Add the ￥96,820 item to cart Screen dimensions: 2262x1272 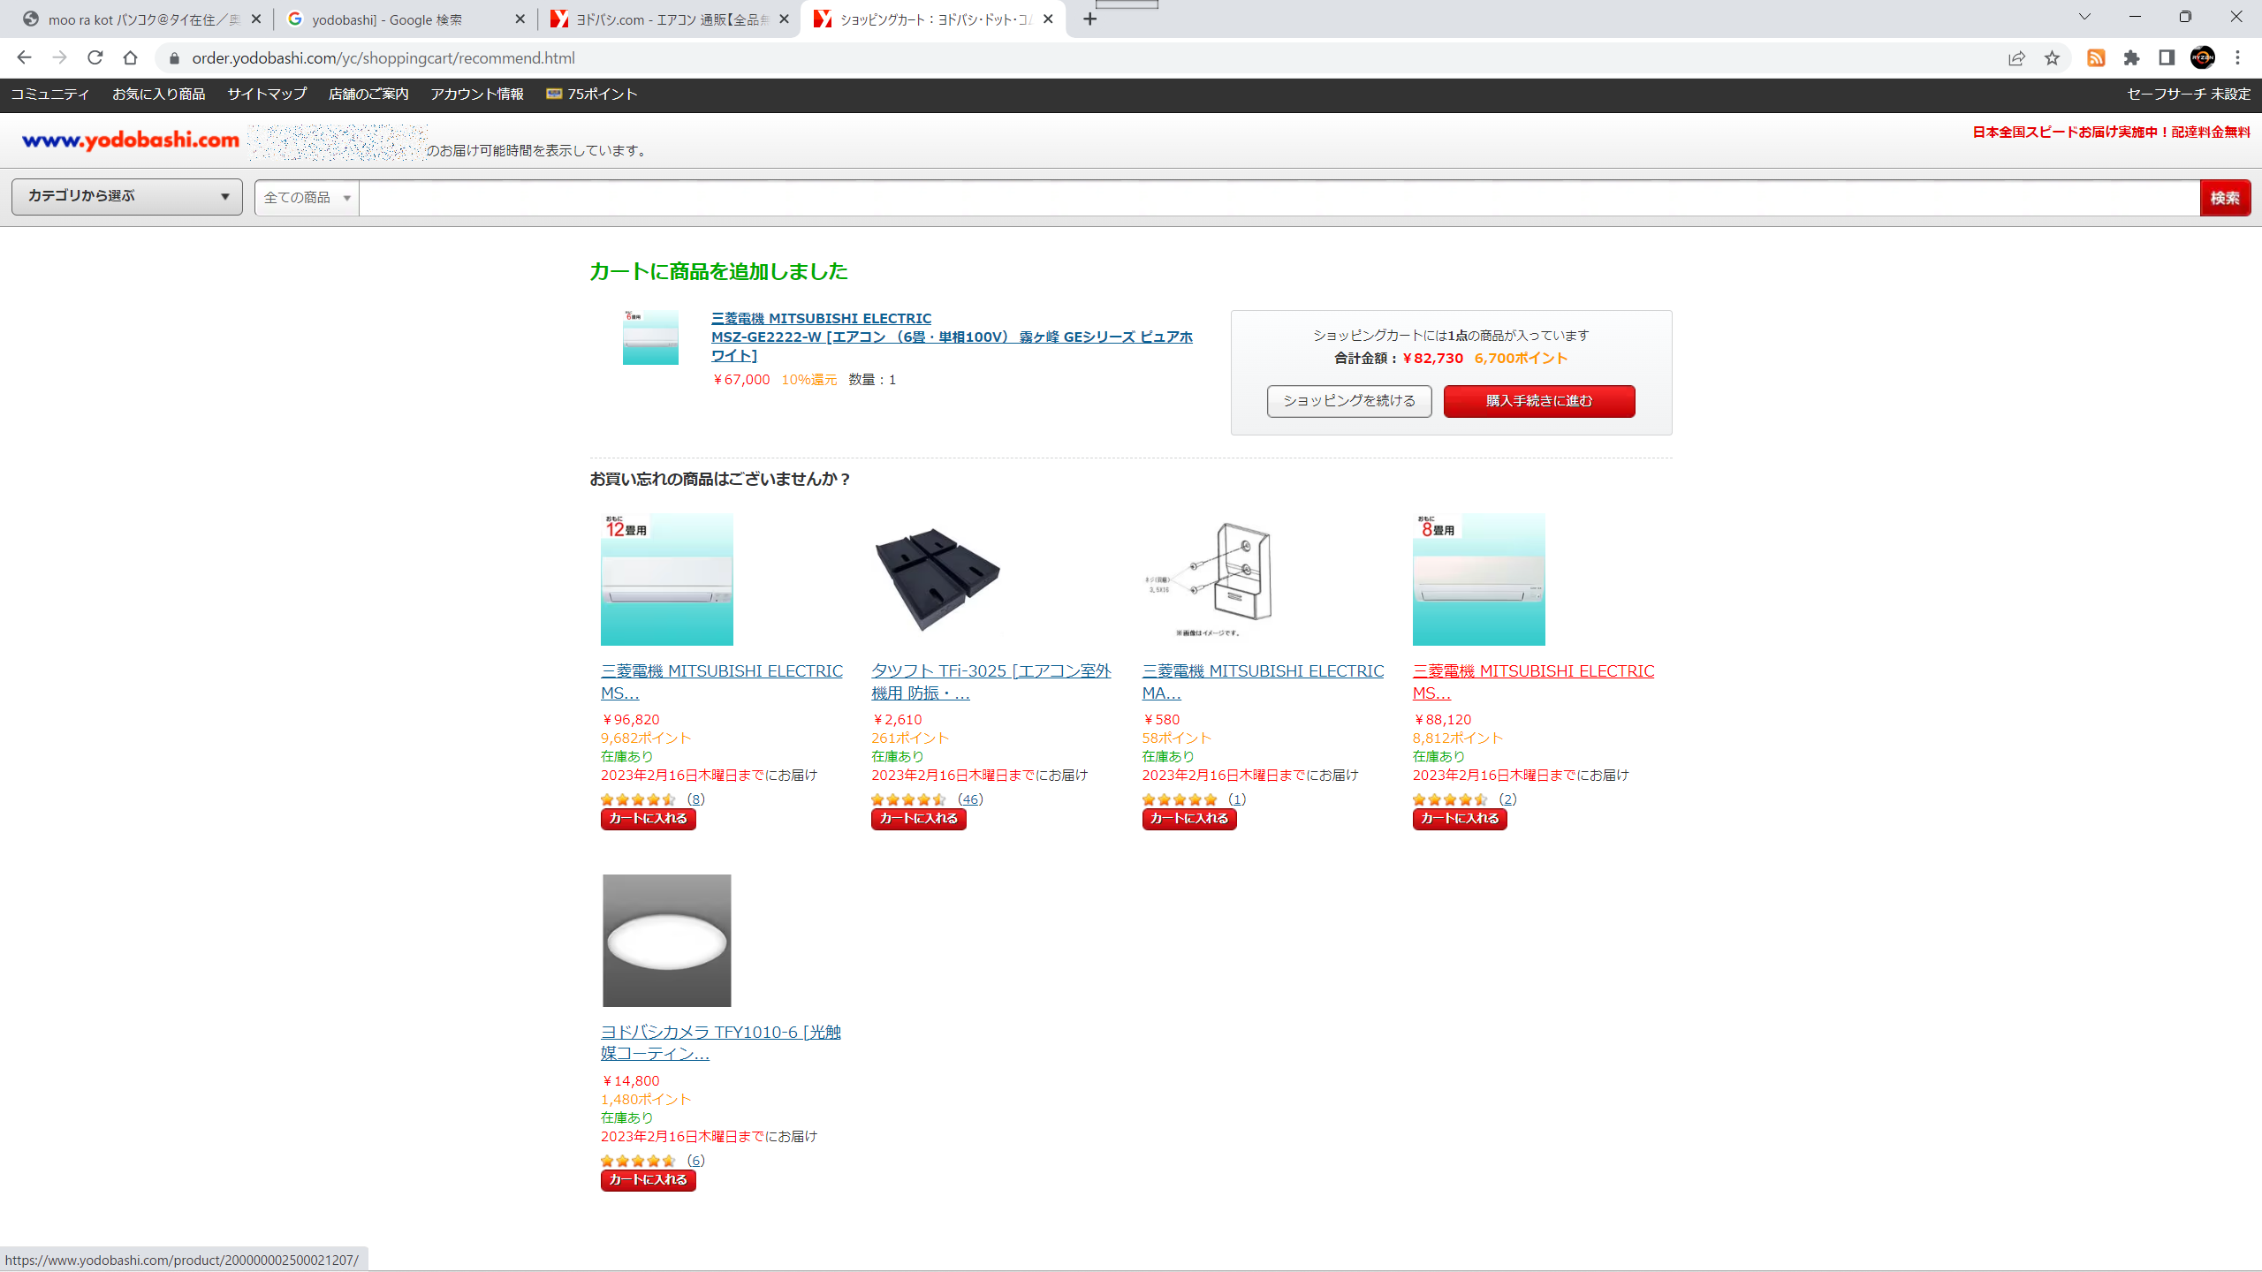(x=649, y=819)
